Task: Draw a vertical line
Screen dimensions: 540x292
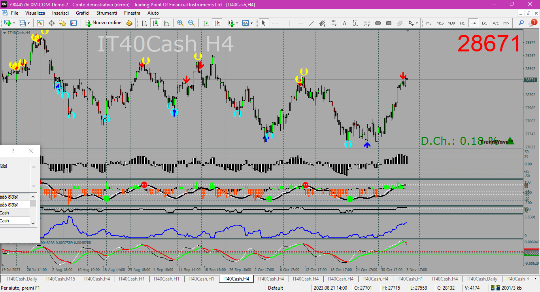Action: [x=289, y=23]
